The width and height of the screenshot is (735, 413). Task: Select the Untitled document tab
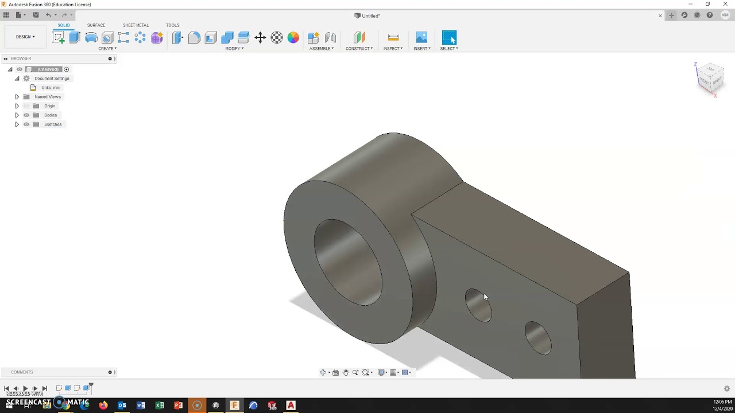367,15
